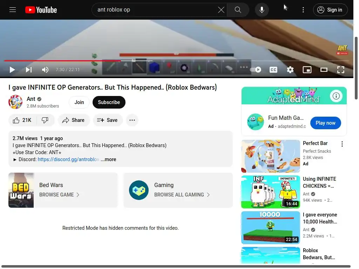The image size is (359, 269).
Task: Share this video
Action: 74,120
